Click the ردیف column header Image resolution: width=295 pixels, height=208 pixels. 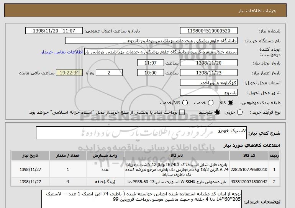point(274,156)
